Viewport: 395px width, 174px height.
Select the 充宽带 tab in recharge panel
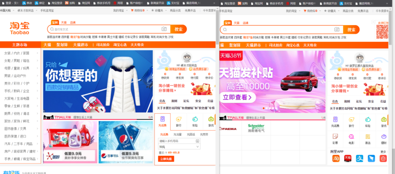pos(204,135)
